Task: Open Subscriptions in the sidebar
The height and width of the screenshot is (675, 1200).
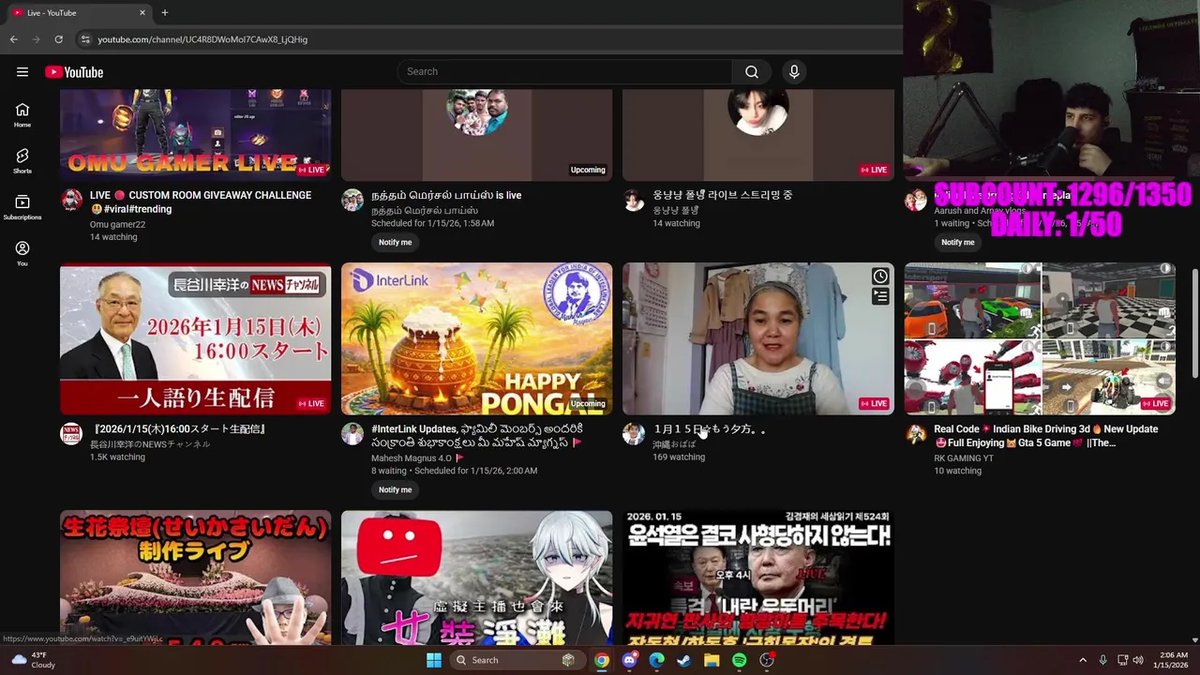Action: point(22,207)
